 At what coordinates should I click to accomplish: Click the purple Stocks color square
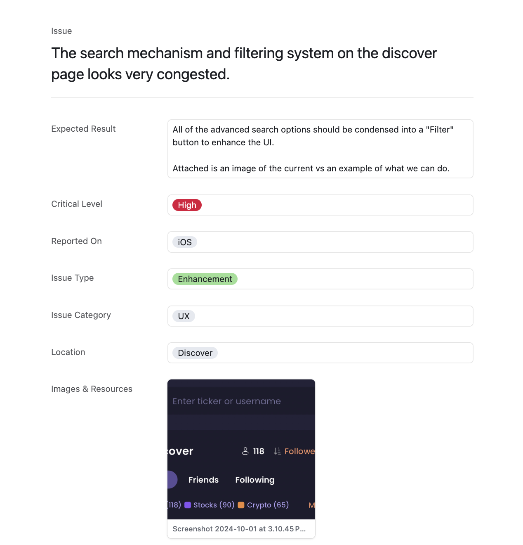pyautogui.click(x=188, y=505)
